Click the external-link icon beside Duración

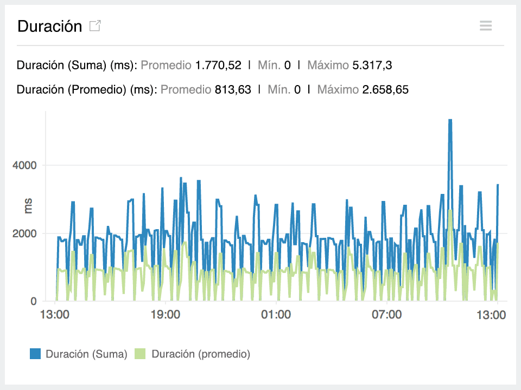95,25
